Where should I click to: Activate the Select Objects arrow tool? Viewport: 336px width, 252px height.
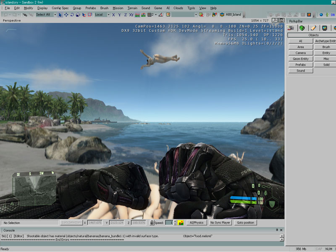[x=60, y=15]
